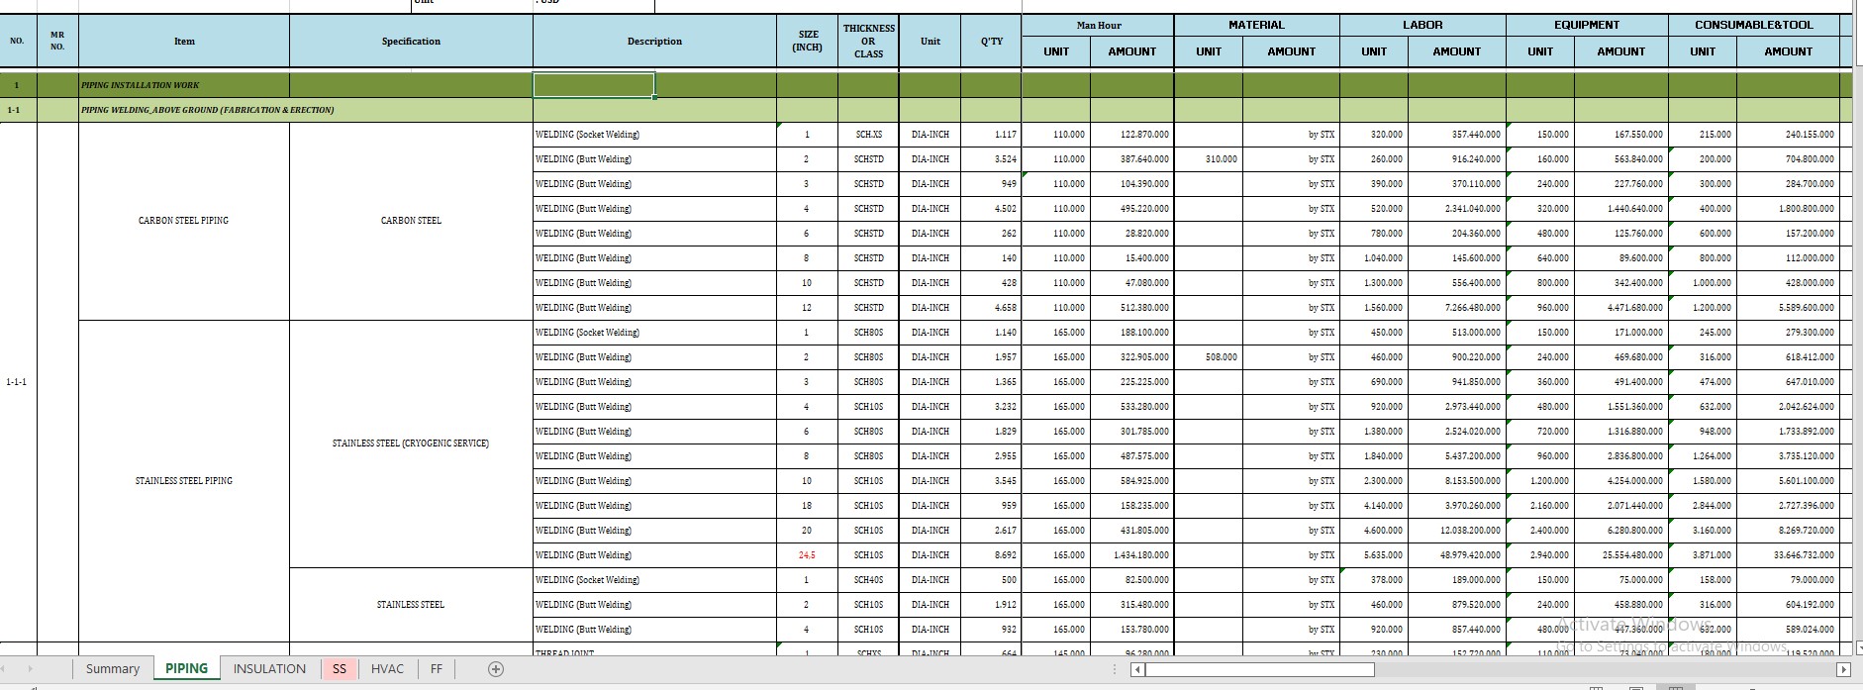Open the FF sheet tab
The image size is (1863, 690).
point(436,669)
